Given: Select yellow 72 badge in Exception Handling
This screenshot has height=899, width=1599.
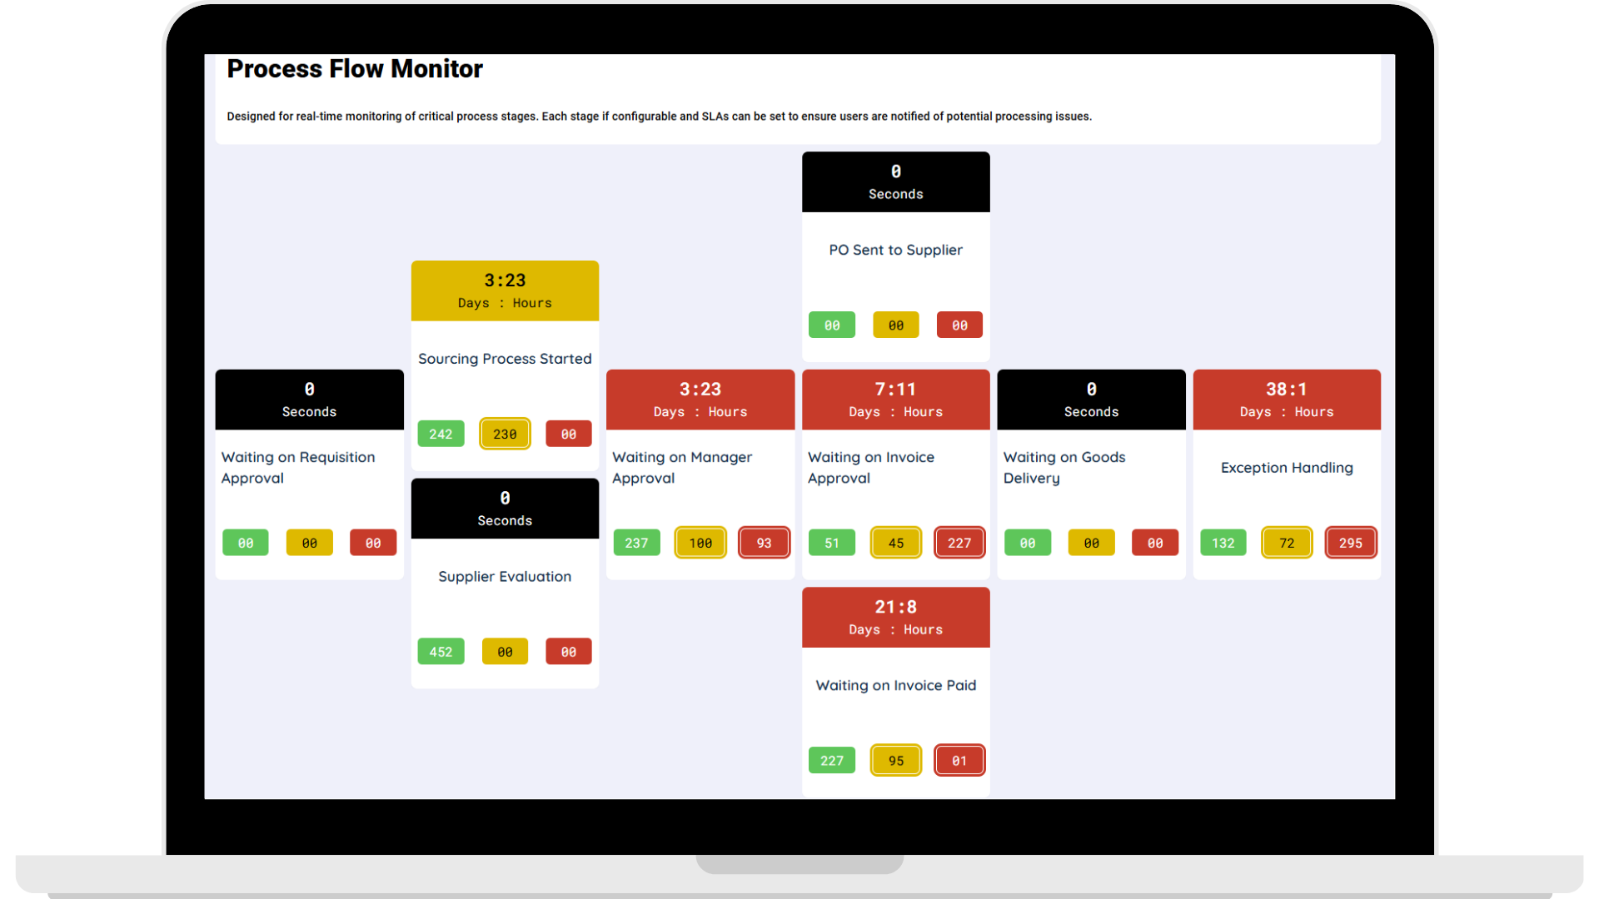Looking at the screenshot, I should 1287,543.
